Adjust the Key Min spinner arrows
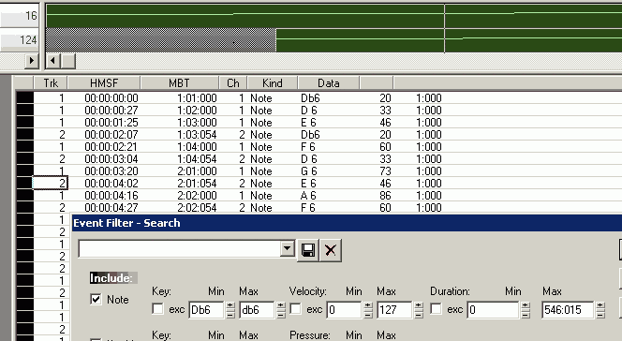 click(x=230, y=310)
